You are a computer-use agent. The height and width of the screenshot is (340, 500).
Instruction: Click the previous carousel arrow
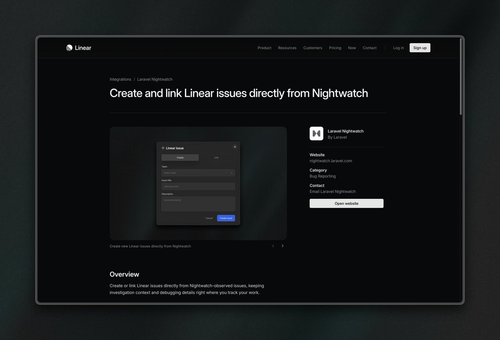(x=273, y=245)
